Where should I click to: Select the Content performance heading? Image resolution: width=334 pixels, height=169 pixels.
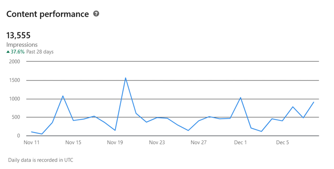pyautogui.click(x=48, y=14)
